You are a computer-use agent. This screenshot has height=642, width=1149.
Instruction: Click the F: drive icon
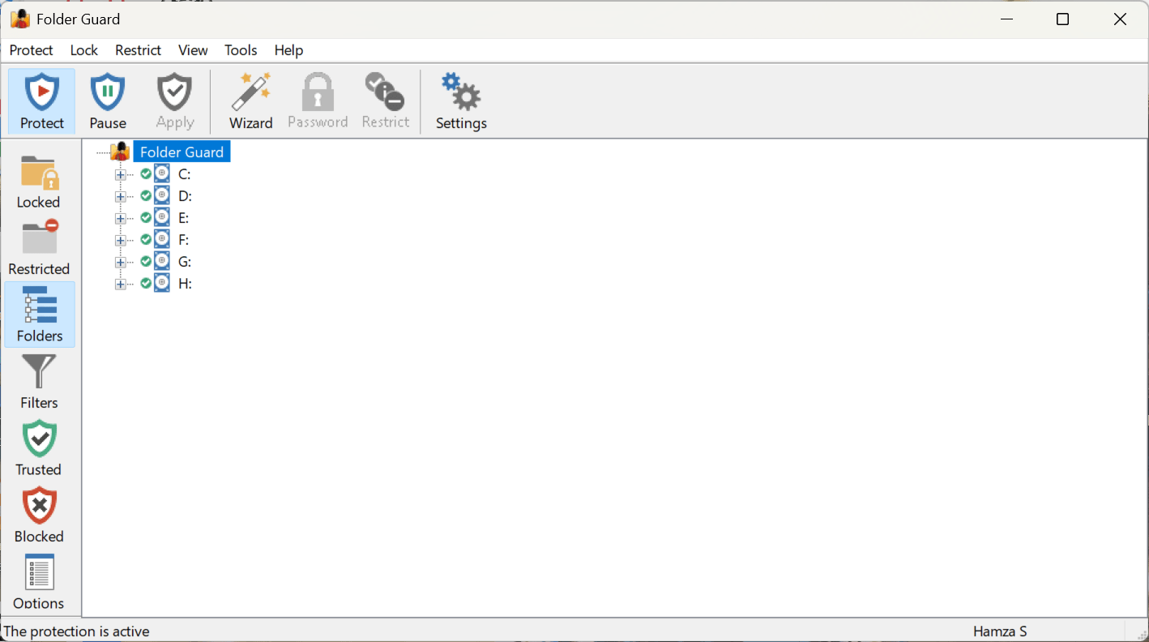point(162,239)
